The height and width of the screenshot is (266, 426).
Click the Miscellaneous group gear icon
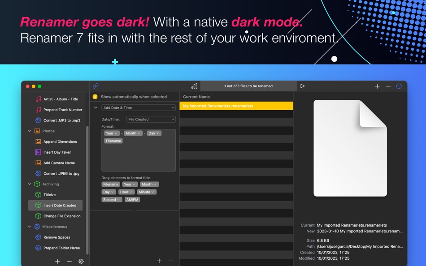point(37,227)
